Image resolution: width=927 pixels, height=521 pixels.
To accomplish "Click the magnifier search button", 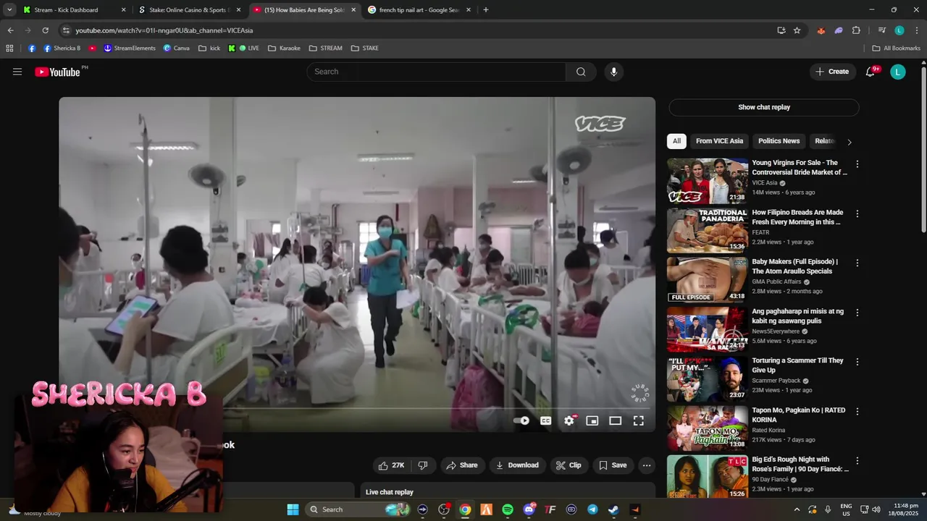I will pos(581,72).
